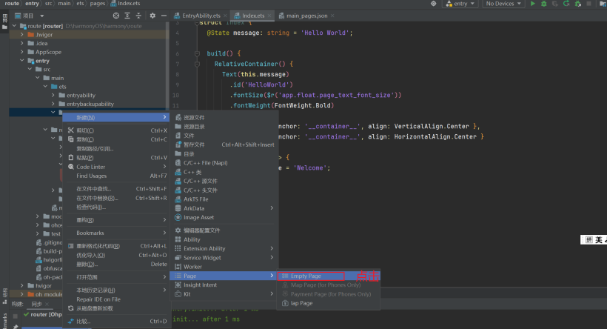Open project panel settings gear
607x329 pixels.
(152, 16)
